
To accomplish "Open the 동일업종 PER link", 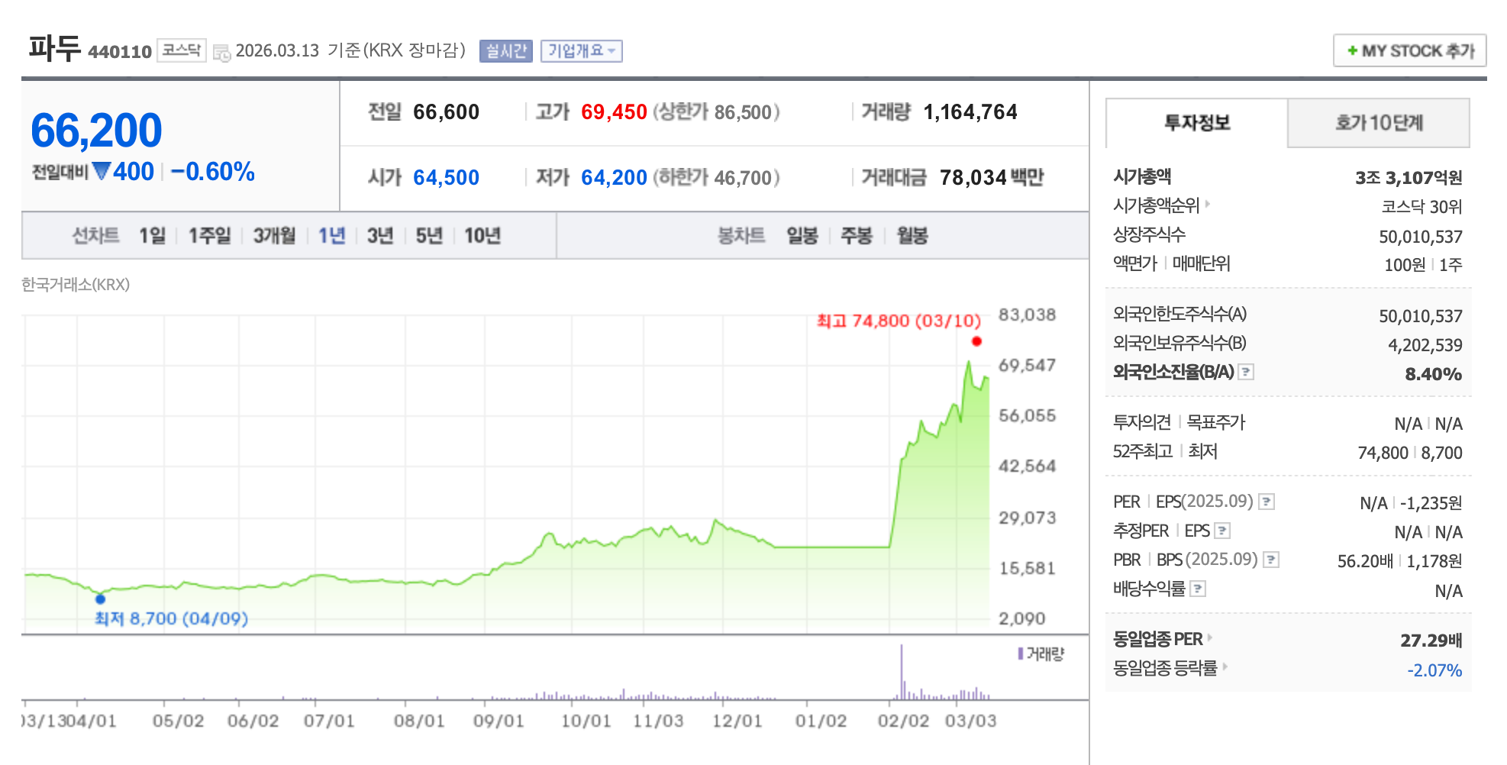I will pos(1157,639).
